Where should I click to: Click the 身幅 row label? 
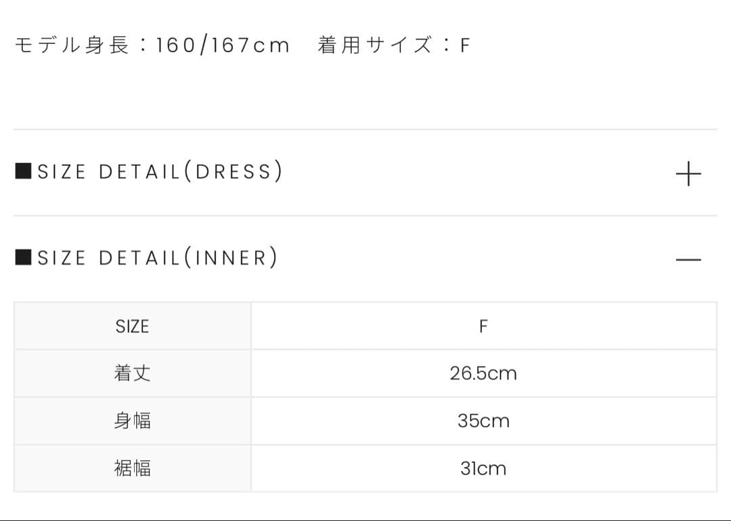(132, 421)
